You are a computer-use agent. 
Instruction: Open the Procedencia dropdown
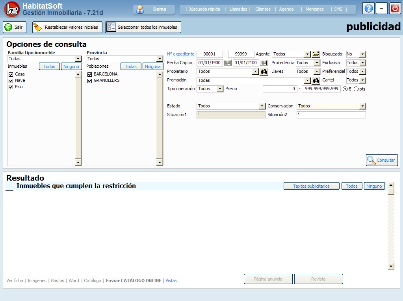pyautogui.click(x=317, y=63)
